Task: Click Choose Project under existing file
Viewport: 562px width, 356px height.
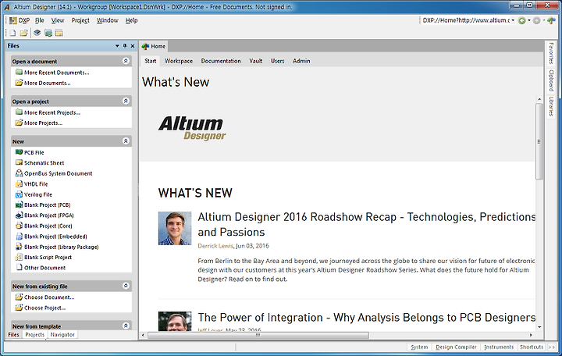Action: pos(44,308)
